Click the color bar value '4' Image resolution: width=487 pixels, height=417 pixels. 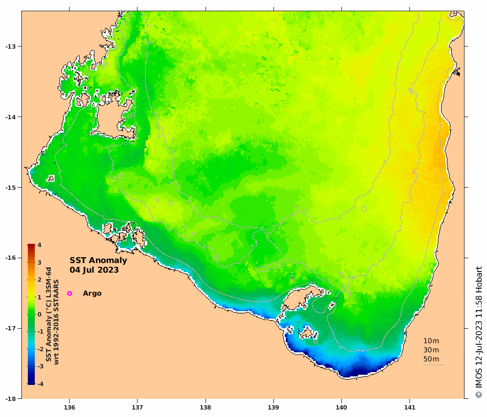pos(40,245)
